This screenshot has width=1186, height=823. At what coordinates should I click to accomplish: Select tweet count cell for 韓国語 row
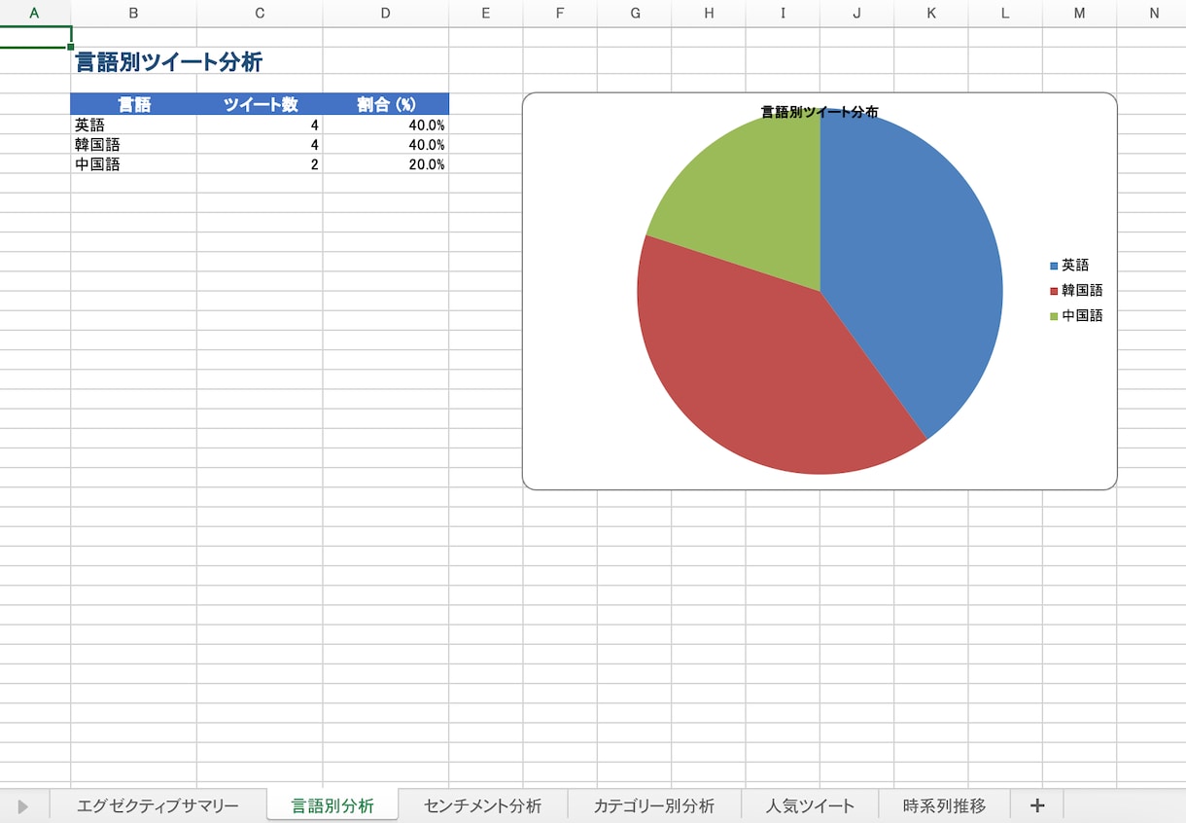tap(260, 145)
